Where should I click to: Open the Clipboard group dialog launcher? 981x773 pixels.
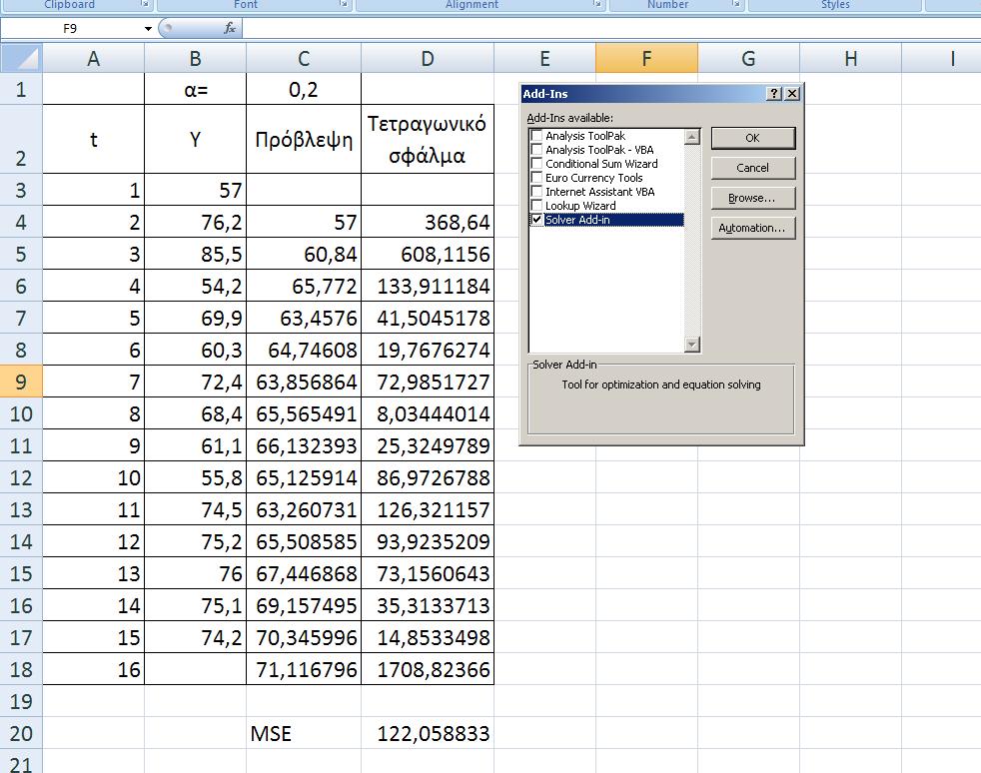[145, 4]
